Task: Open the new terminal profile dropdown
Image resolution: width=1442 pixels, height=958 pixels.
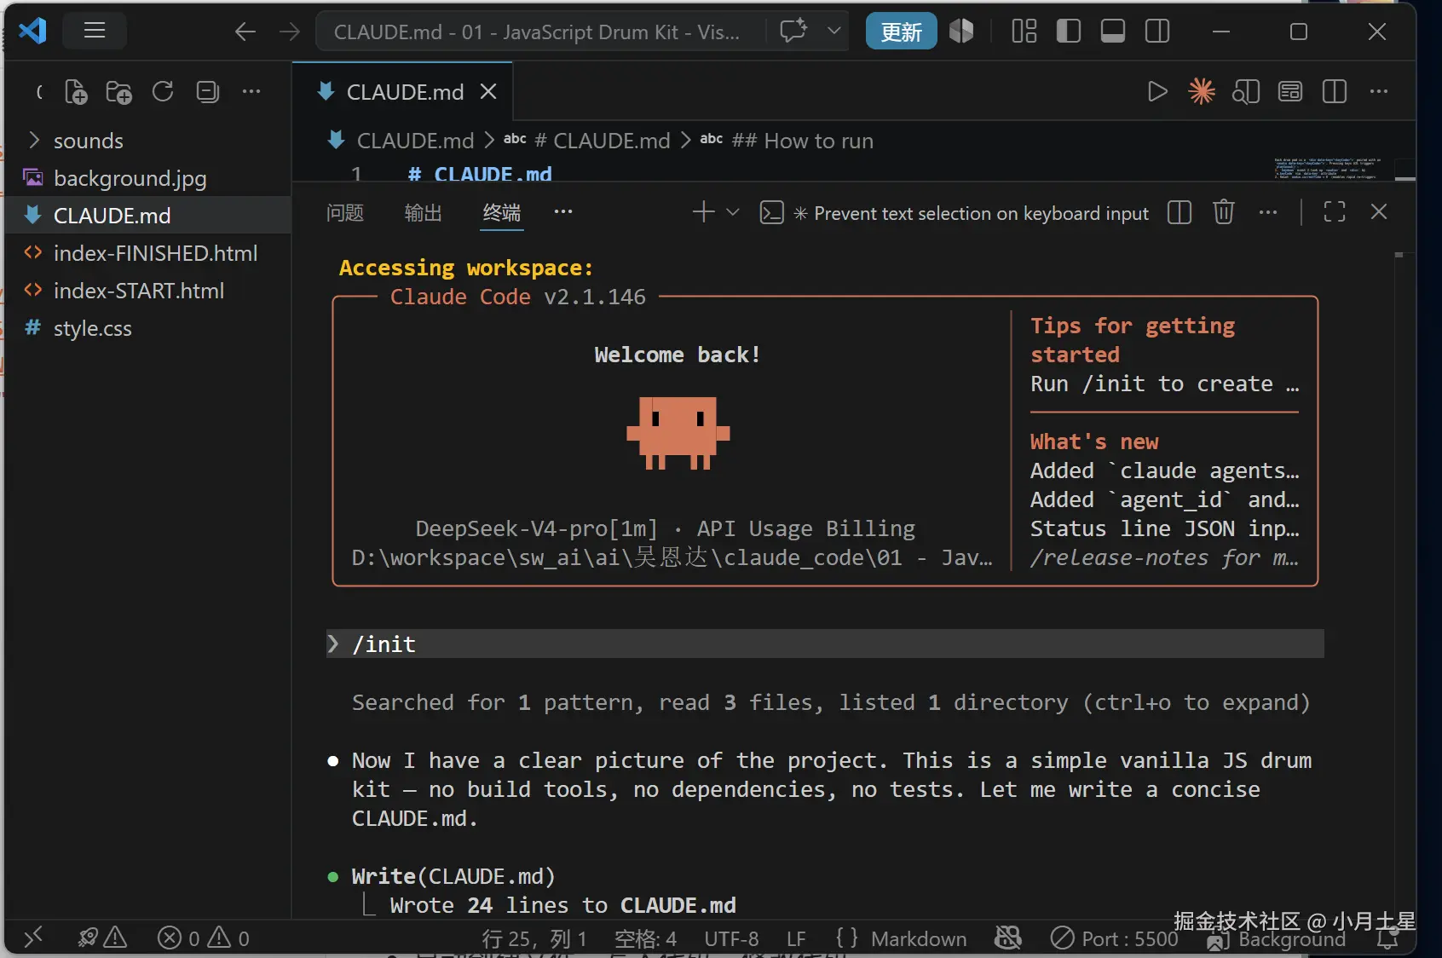Action: coord(733,212)
